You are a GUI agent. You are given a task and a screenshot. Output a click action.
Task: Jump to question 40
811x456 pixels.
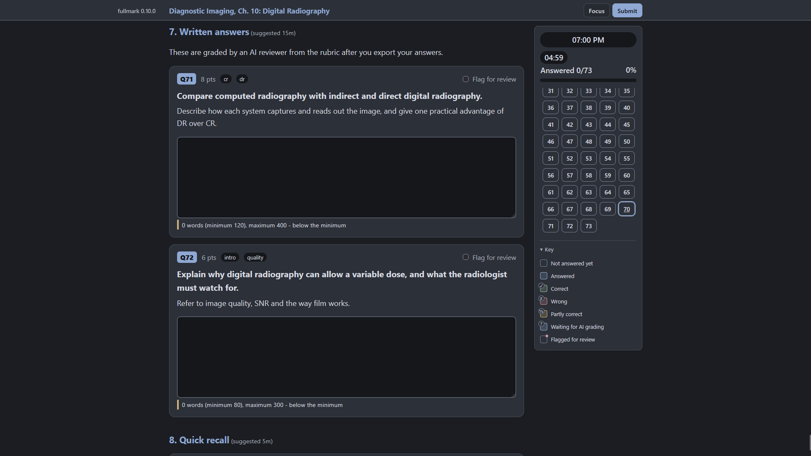pyautogui.click(x=627, y=107)
